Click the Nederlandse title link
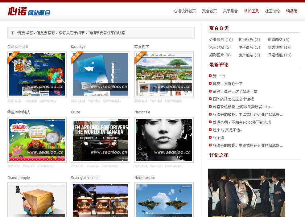 (x=145, y=178)
